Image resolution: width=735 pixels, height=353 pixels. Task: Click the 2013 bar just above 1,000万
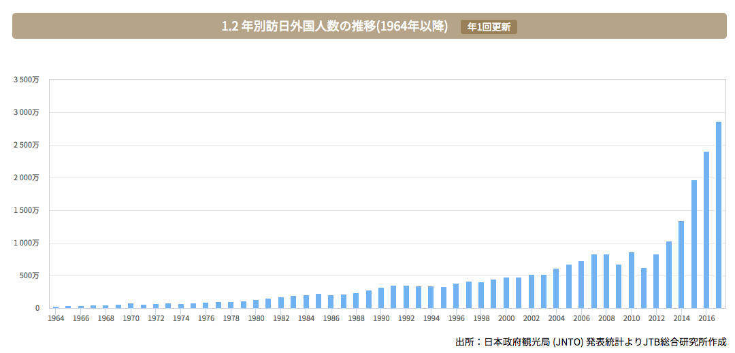669,275
